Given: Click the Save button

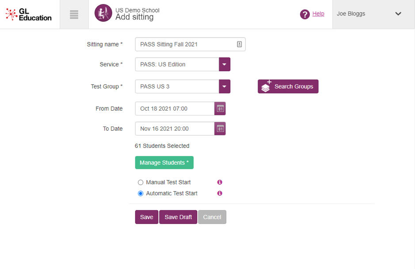Looking at the screenshot, I should pos(147,217).
